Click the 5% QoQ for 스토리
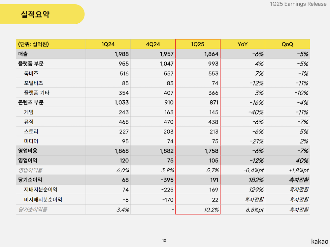This screenshot has height=247, width=330. [304, 132]
